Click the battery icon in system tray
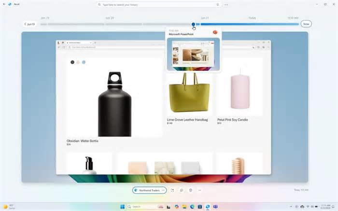This screenshot has width=338, height=211. [x=316, y=207]
